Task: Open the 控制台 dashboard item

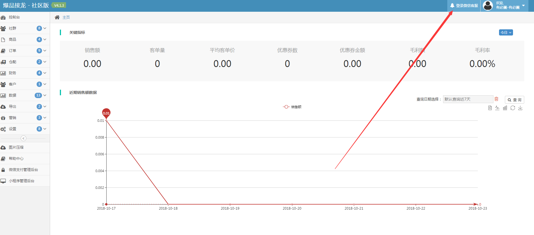Action: tap(25, 17)
